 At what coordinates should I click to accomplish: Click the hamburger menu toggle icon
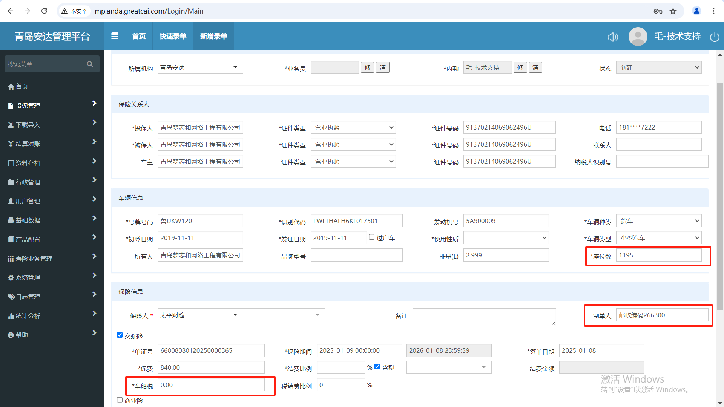115,36
